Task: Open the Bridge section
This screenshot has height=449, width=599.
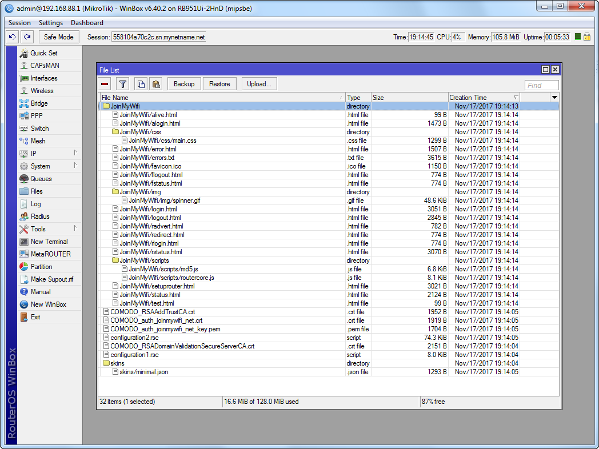Action: [x=50, y=103]
